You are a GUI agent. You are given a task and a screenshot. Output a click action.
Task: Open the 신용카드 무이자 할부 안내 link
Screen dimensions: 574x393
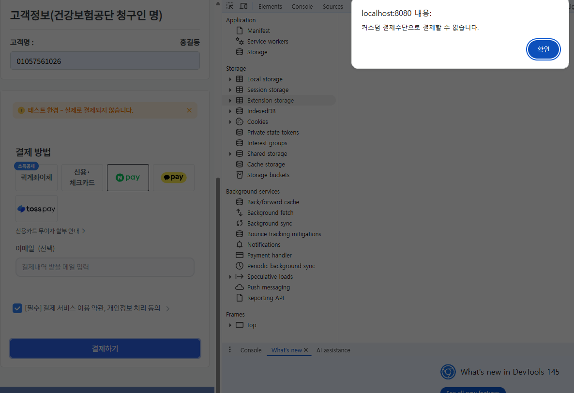50,231
